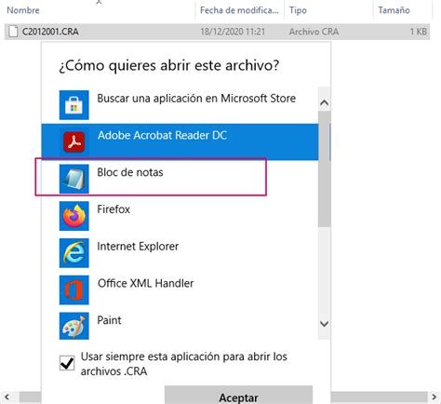441x404 pixels.
Task: Confirm with the Aceptar button
Action: (x=238, y=396)
